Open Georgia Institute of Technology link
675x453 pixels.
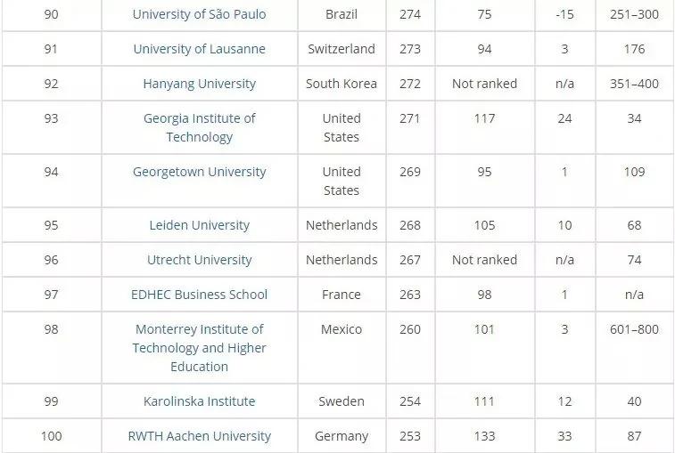200,127
